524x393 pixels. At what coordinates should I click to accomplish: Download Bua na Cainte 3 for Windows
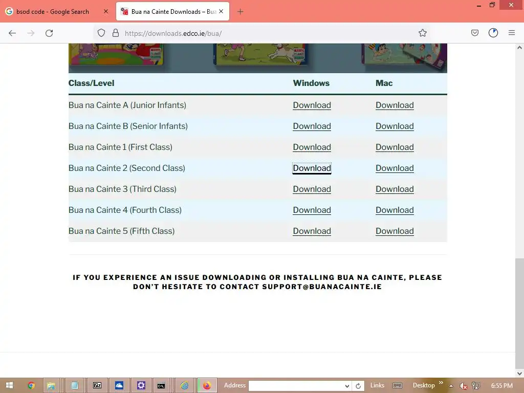click(x=312, y=189)
